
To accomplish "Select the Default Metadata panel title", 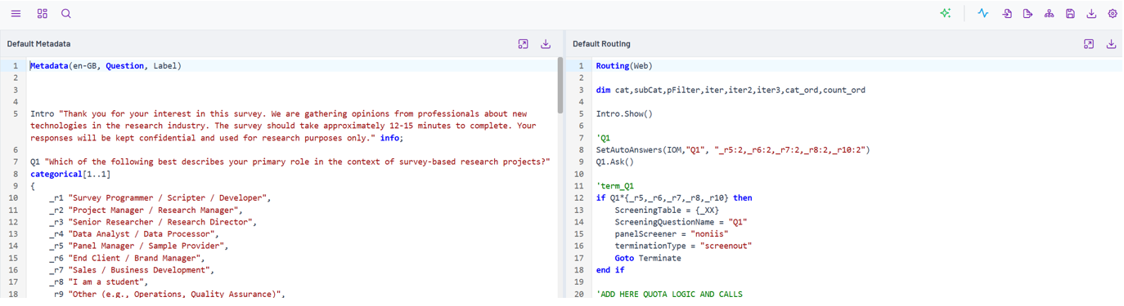I will pyautogui.click(x=38, y=44).
